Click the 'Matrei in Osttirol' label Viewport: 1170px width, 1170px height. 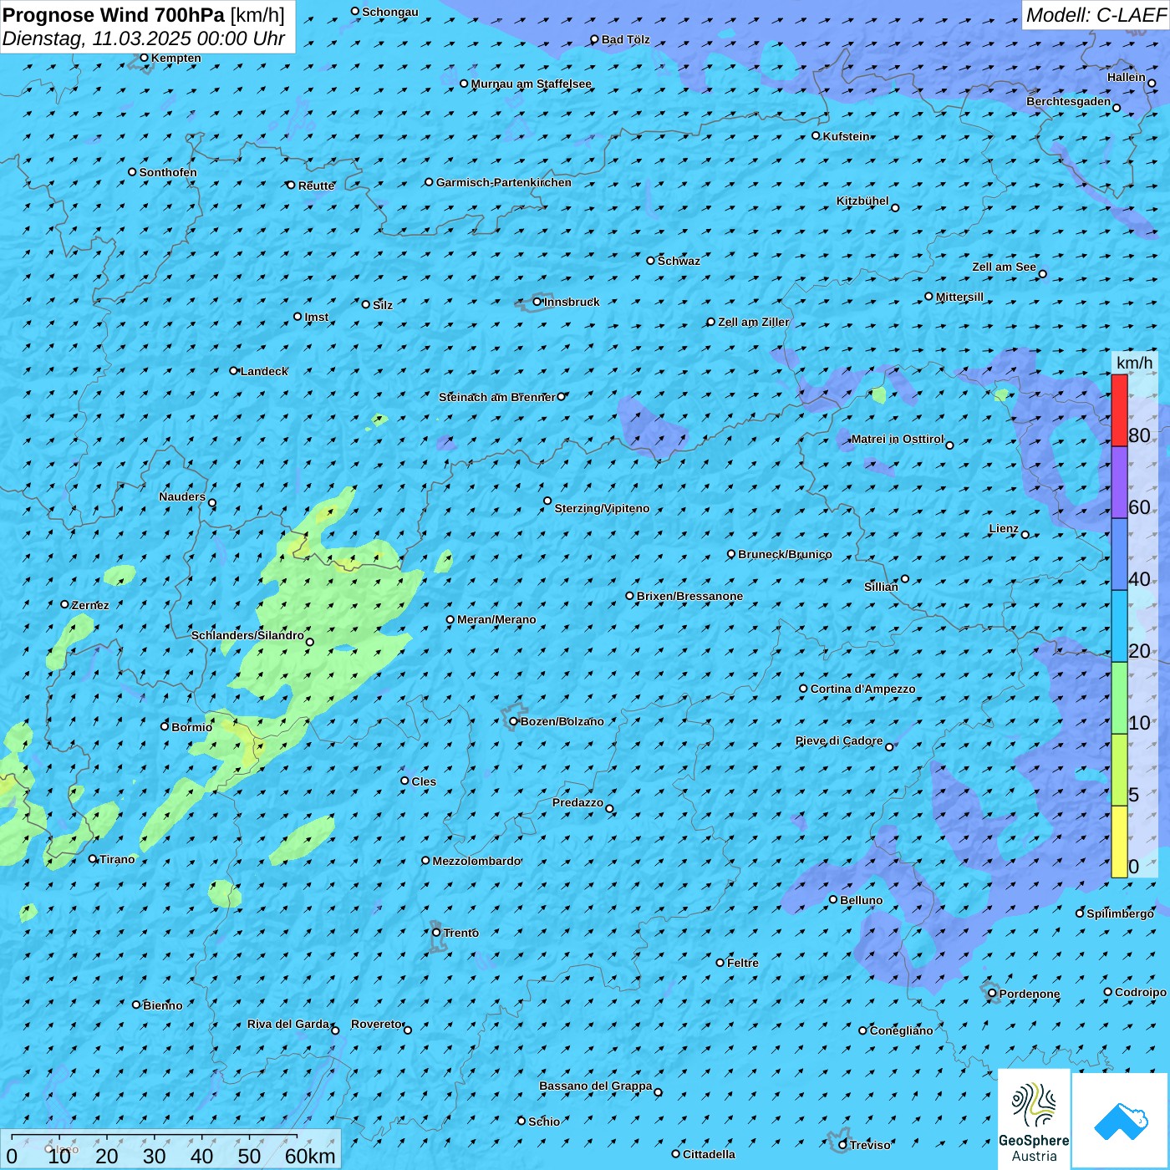pos(898,439)
